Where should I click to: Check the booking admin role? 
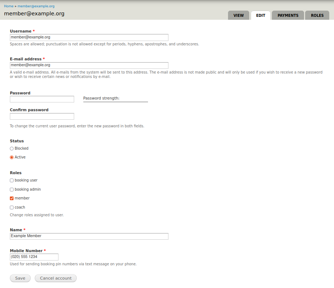point(12,190)
